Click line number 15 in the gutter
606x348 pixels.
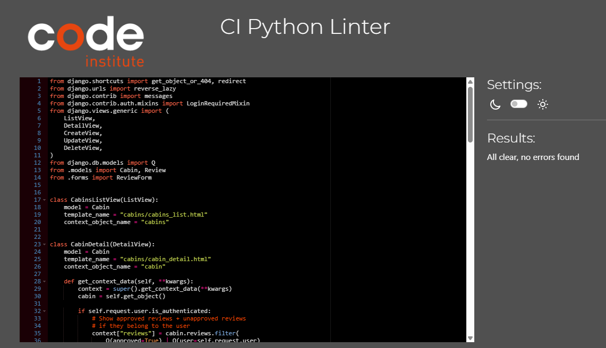pyautogui.click(x=37, y=185)
